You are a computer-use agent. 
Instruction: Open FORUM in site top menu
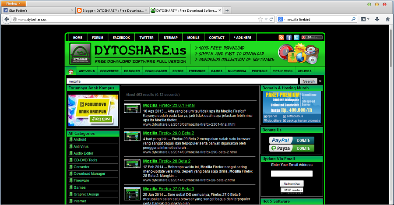pos(98,38)
